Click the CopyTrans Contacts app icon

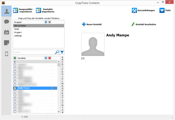(x=3, y=3)
